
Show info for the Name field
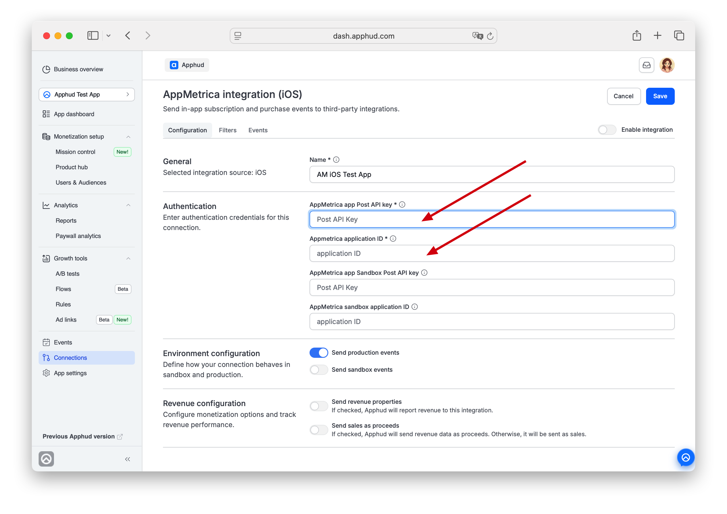[x=336, y=160]
